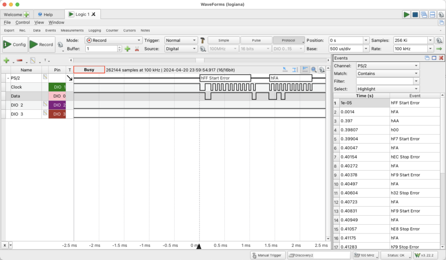Edit the DIO 2 channel properties icon
This screenshot has width=446, height=260.
click(45, 104)
